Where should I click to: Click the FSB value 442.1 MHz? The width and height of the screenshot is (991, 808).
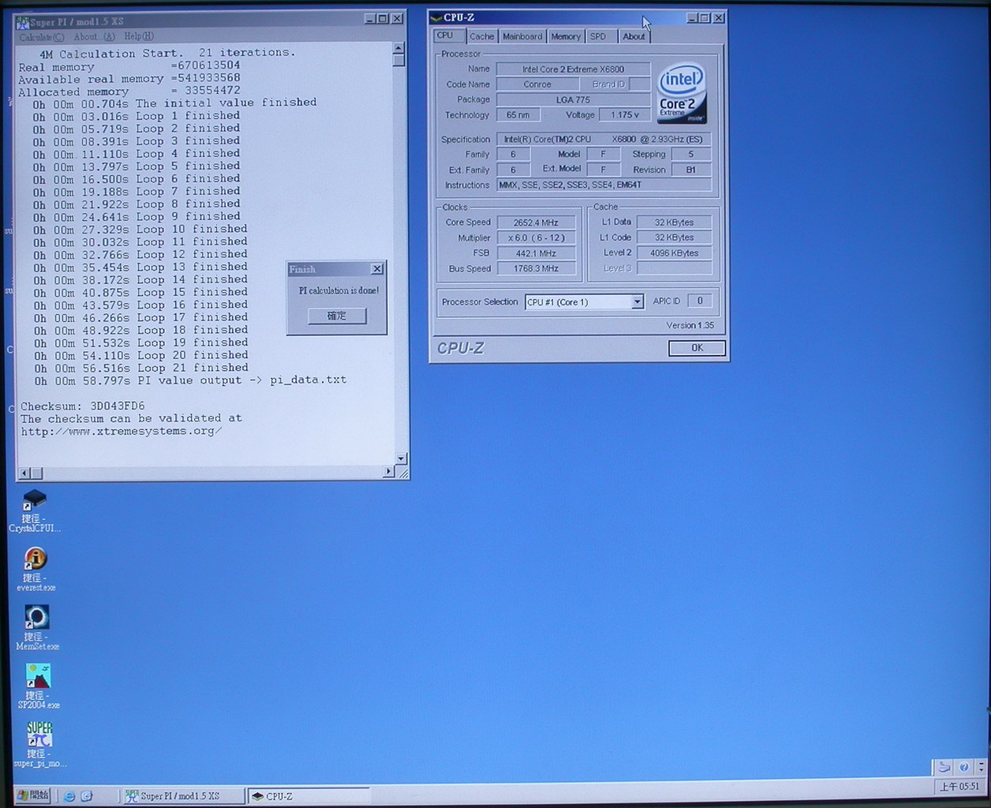[x=536, y=253]
